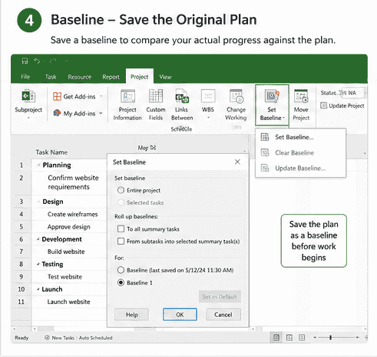This screenshot has height=357, width=377.
Task: Select the Build website task
Action: [x=66, y=252]
